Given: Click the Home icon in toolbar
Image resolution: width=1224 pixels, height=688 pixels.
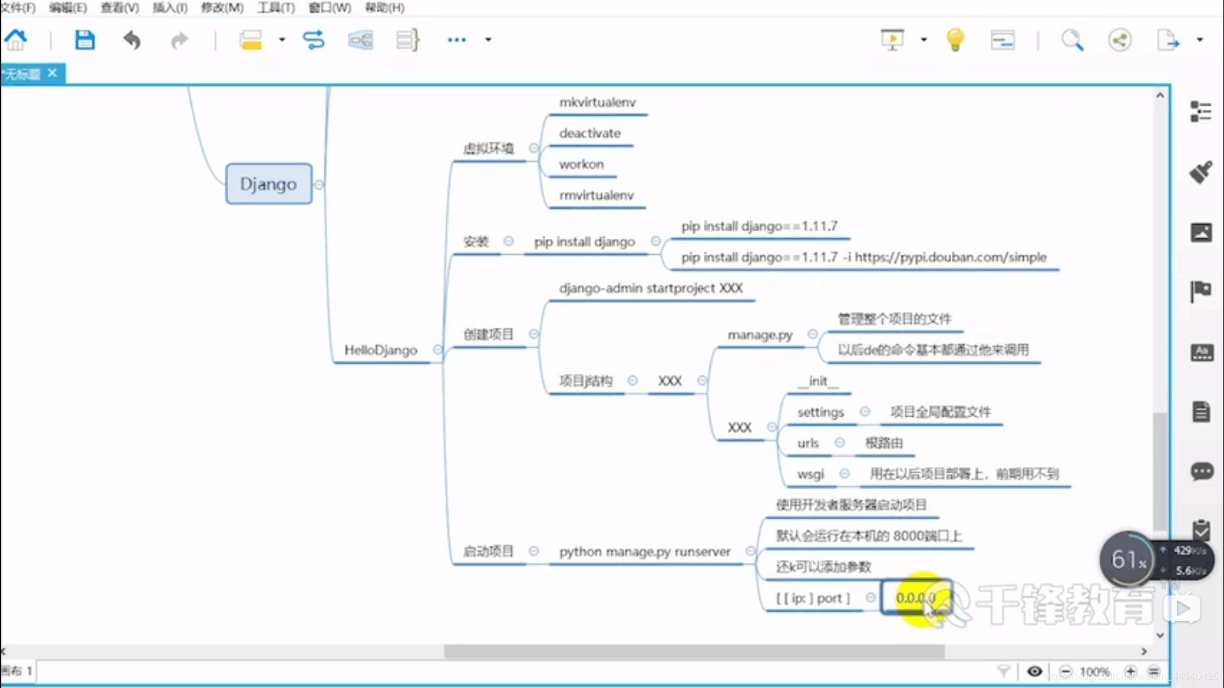Looking at the screenshot, I should tap(16, 40).
